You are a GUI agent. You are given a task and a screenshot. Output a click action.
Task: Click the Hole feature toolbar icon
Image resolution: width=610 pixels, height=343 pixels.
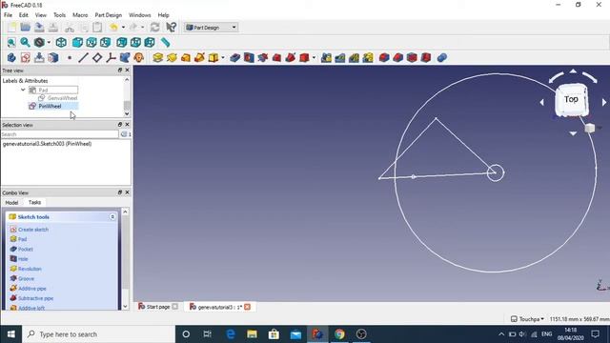249,58
